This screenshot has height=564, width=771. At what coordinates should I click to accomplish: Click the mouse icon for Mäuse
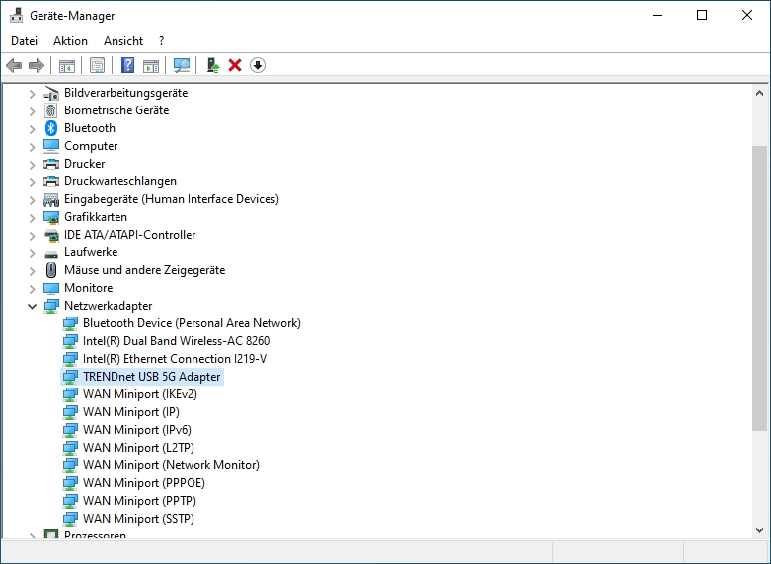point(51,270)
